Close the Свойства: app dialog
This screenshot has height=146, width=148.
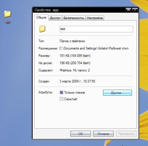(135, 10)
